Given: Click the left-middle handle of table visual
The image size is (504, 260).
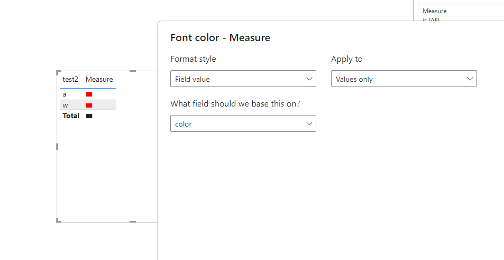Looking at the screenshot, I should (57, 147).
